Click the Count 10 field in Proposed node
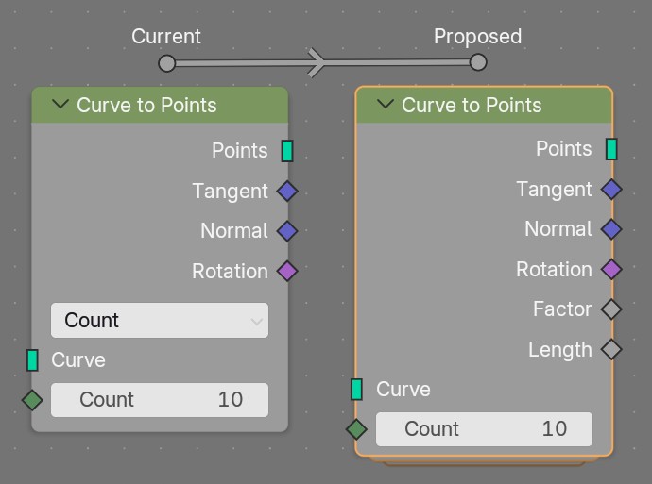Viewport: 652px width, 484px height. (x=484, y=429)
